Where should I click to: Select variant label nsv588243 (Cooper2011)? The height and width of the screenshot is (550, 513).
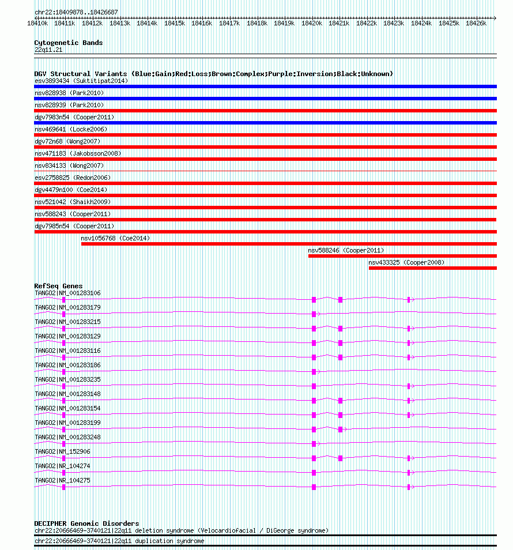click(x=73, y=214)
